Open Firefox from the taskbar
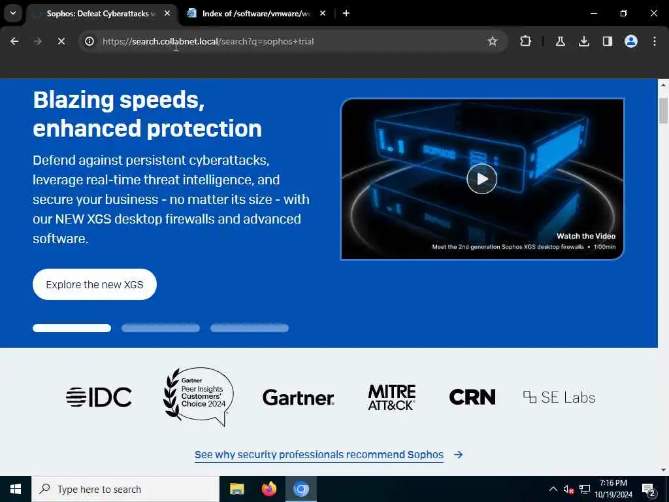Screen dimensions: 669x502 tap(269, 489)
